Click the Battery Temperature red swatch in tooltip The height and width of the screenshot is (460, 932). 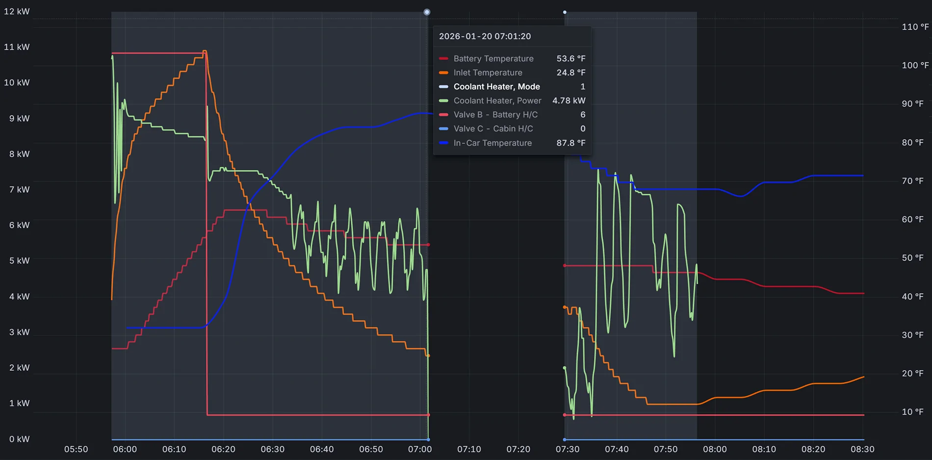(x=443, y=58)
